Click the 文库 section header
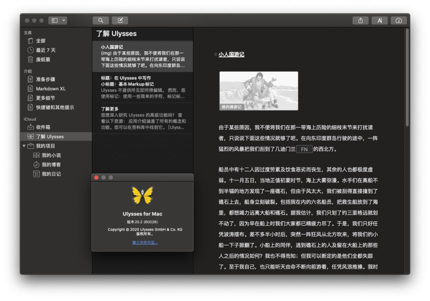Screen dimensions: 430x301 tap(28, 33)
